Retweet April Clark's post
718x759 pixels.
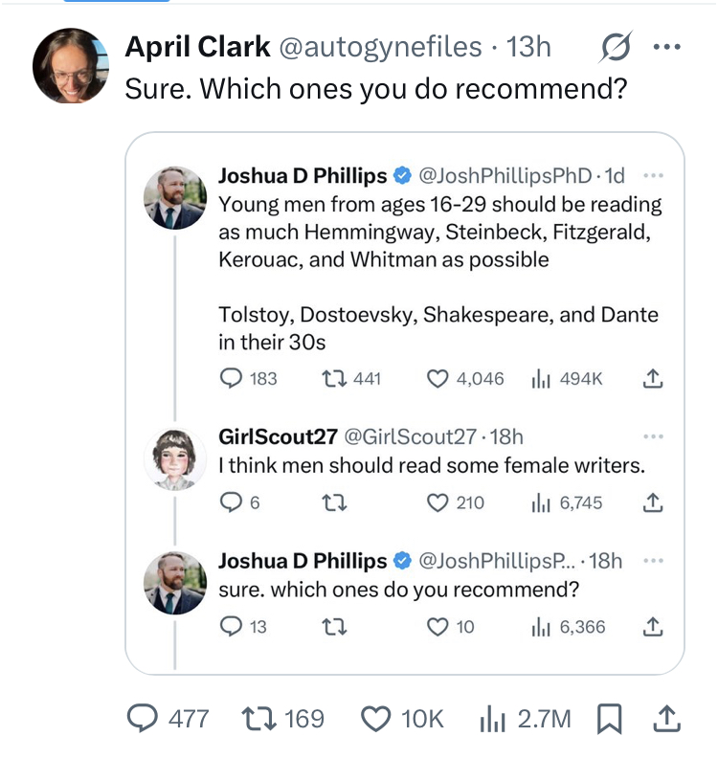(260, 718)
